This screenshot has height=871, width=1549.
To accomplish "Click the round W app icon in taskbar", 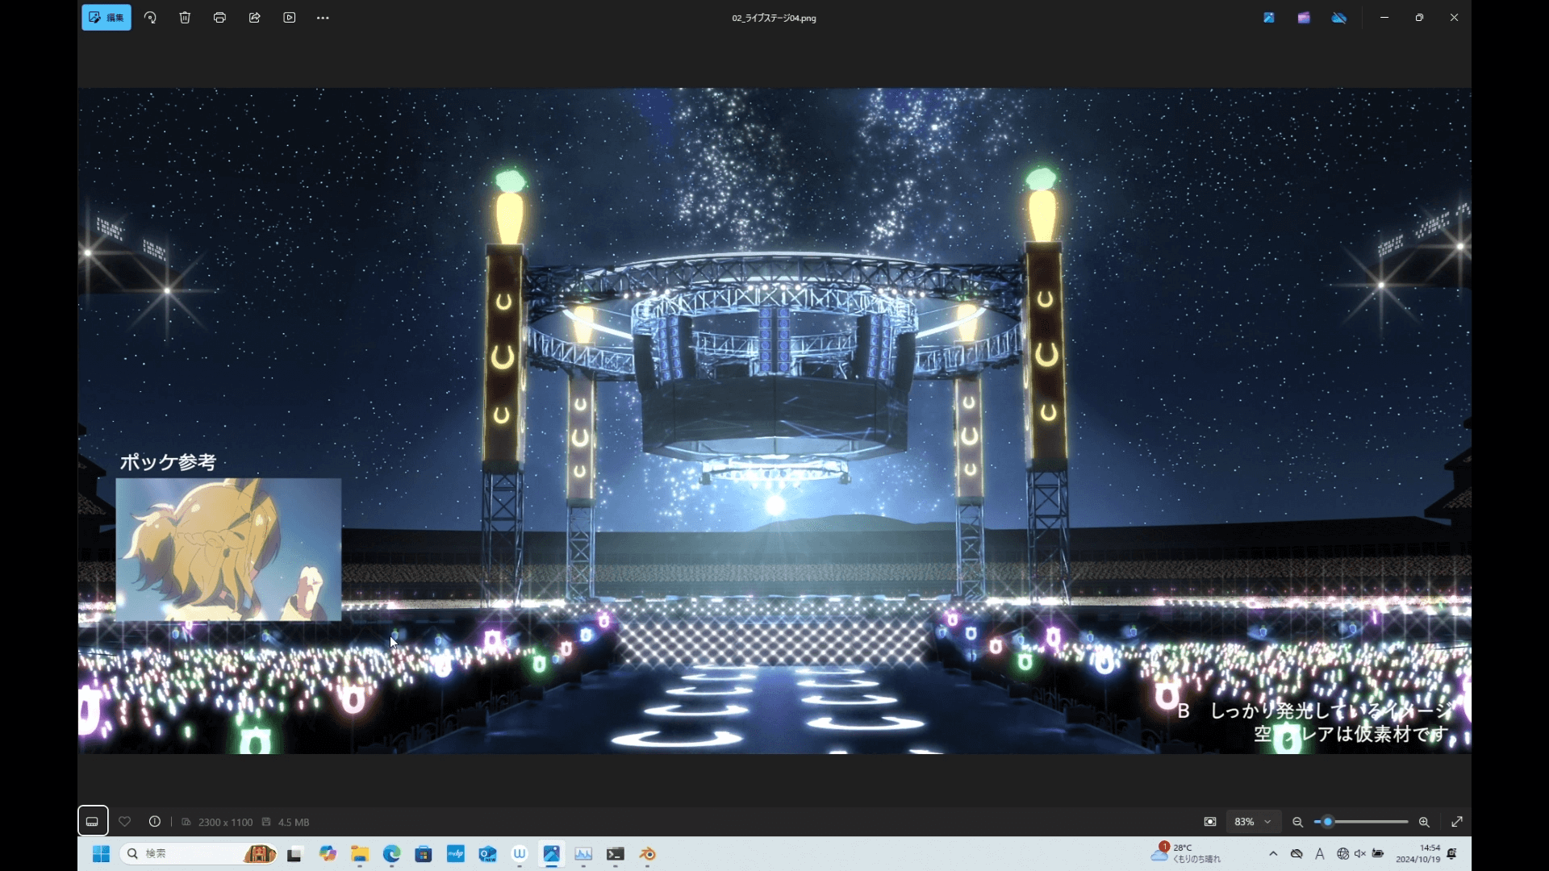I will pyautogui.click(x=520, y=854).
